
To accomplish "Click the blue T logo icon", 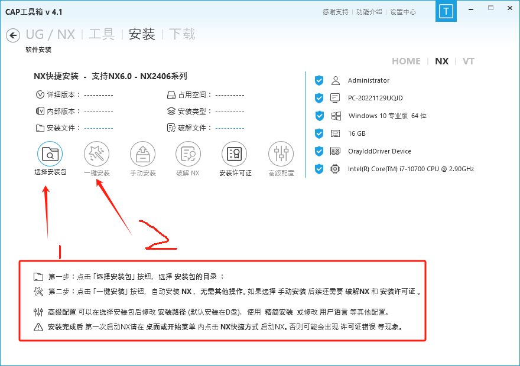I will point(447,12).
